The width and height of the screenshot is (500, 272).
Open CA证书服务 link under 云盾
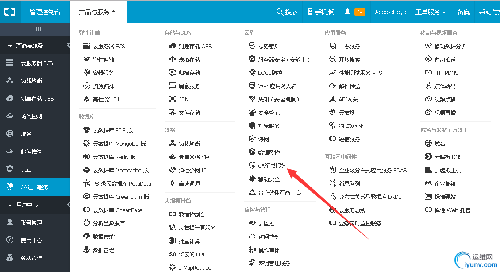pyautogui.click(x=272, y=166)
